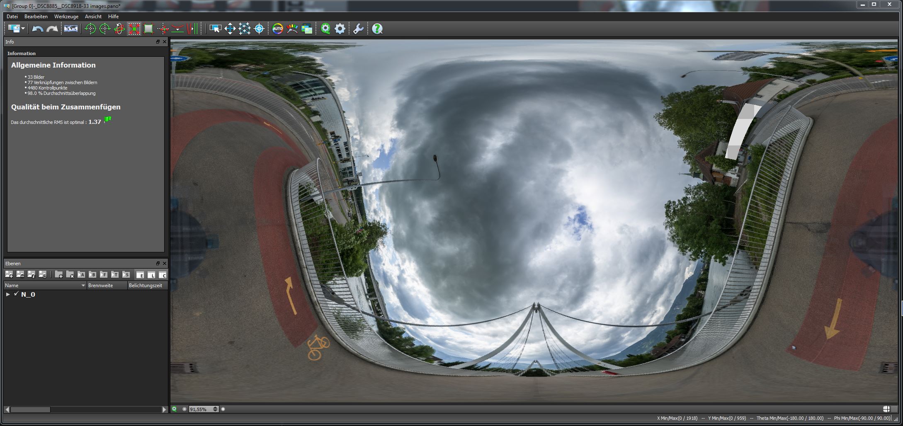Image resolution: width=903 pixels, height=426 pixels.
Task: Click the add layer folder icon
Action: (59, 274)
